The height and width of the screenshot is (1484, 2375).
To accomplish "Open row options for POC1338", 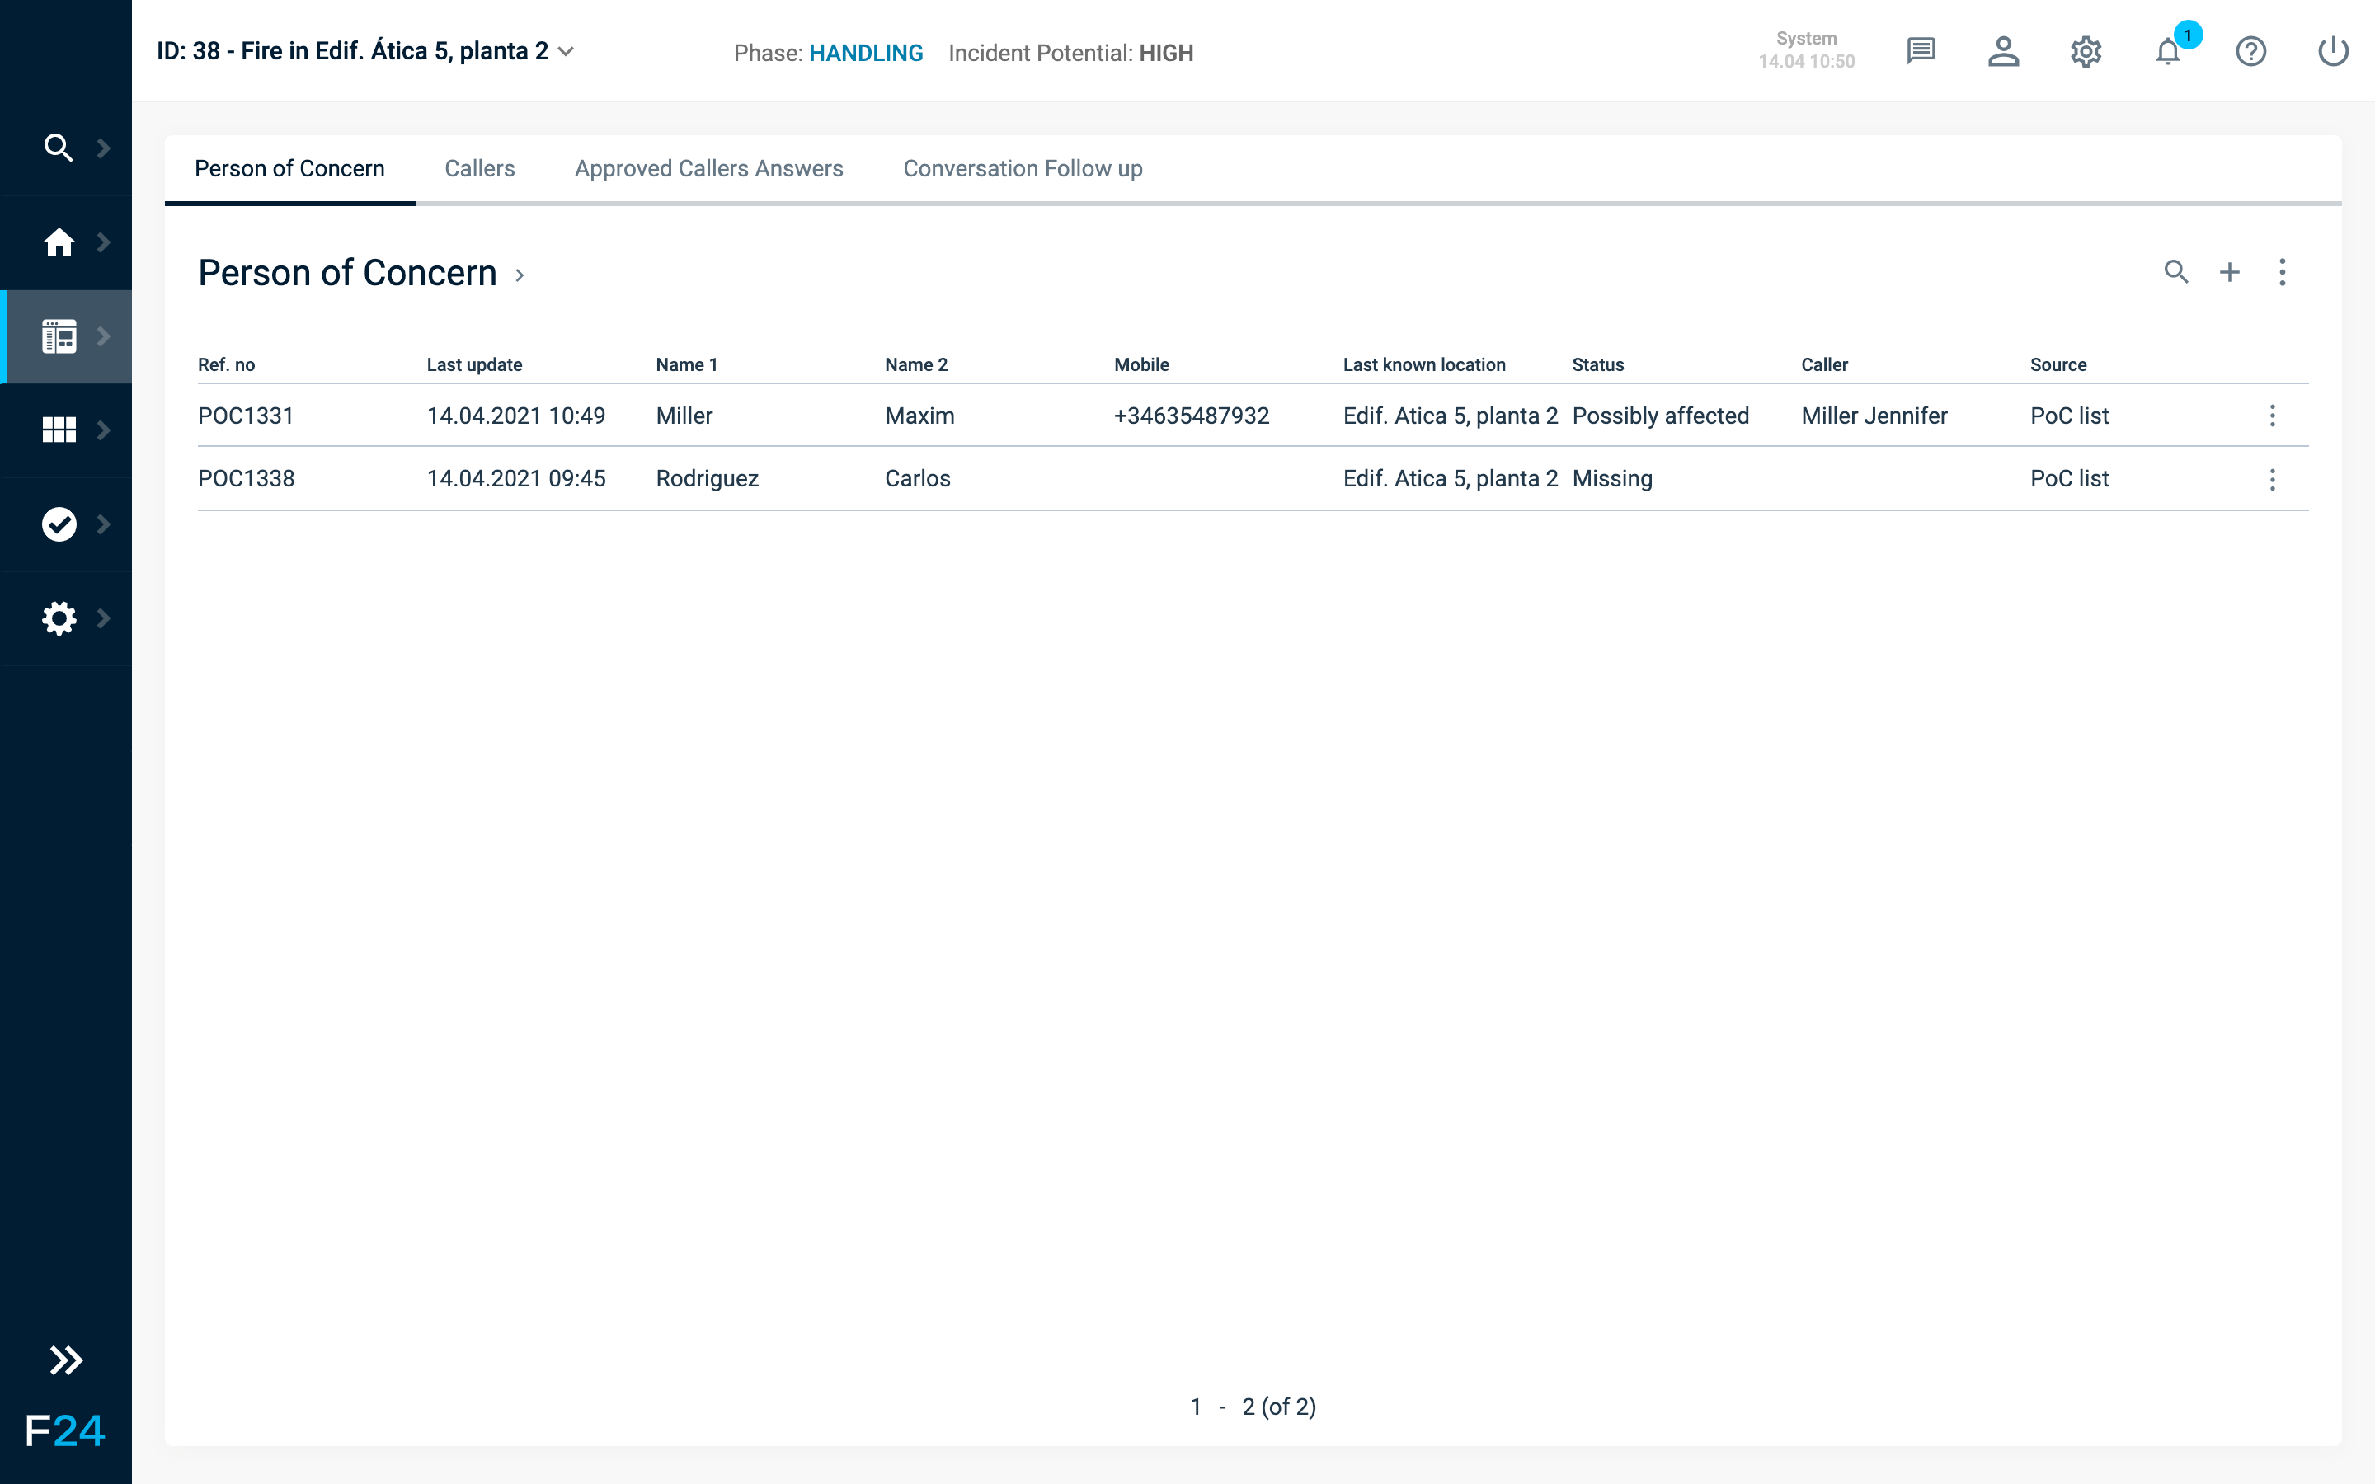I will [2272, 479].
